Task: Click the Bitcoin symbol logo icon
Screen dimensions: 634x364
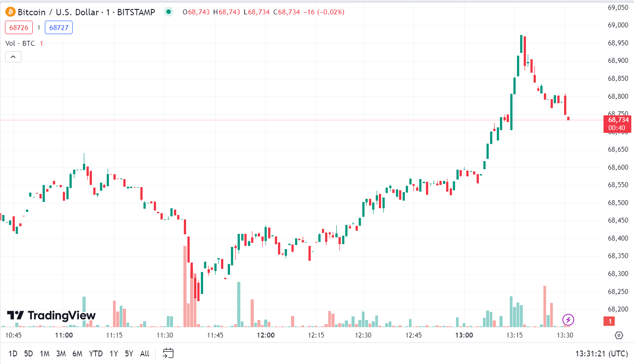Action: click(x=10, y=12)
